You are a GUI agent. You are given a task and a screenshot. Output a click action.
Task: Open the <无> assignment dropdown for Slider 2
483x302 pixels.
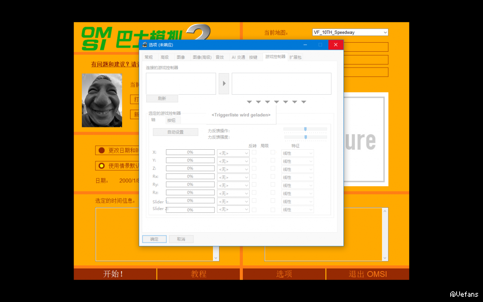(x=233, y=209)
